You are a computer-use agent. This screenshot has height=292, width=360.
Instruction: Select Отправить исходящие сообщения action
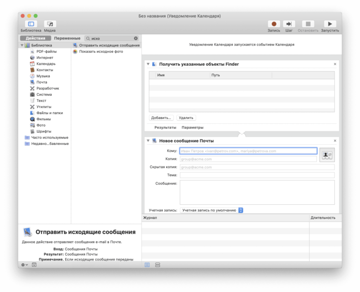click(x=106, y=45)
